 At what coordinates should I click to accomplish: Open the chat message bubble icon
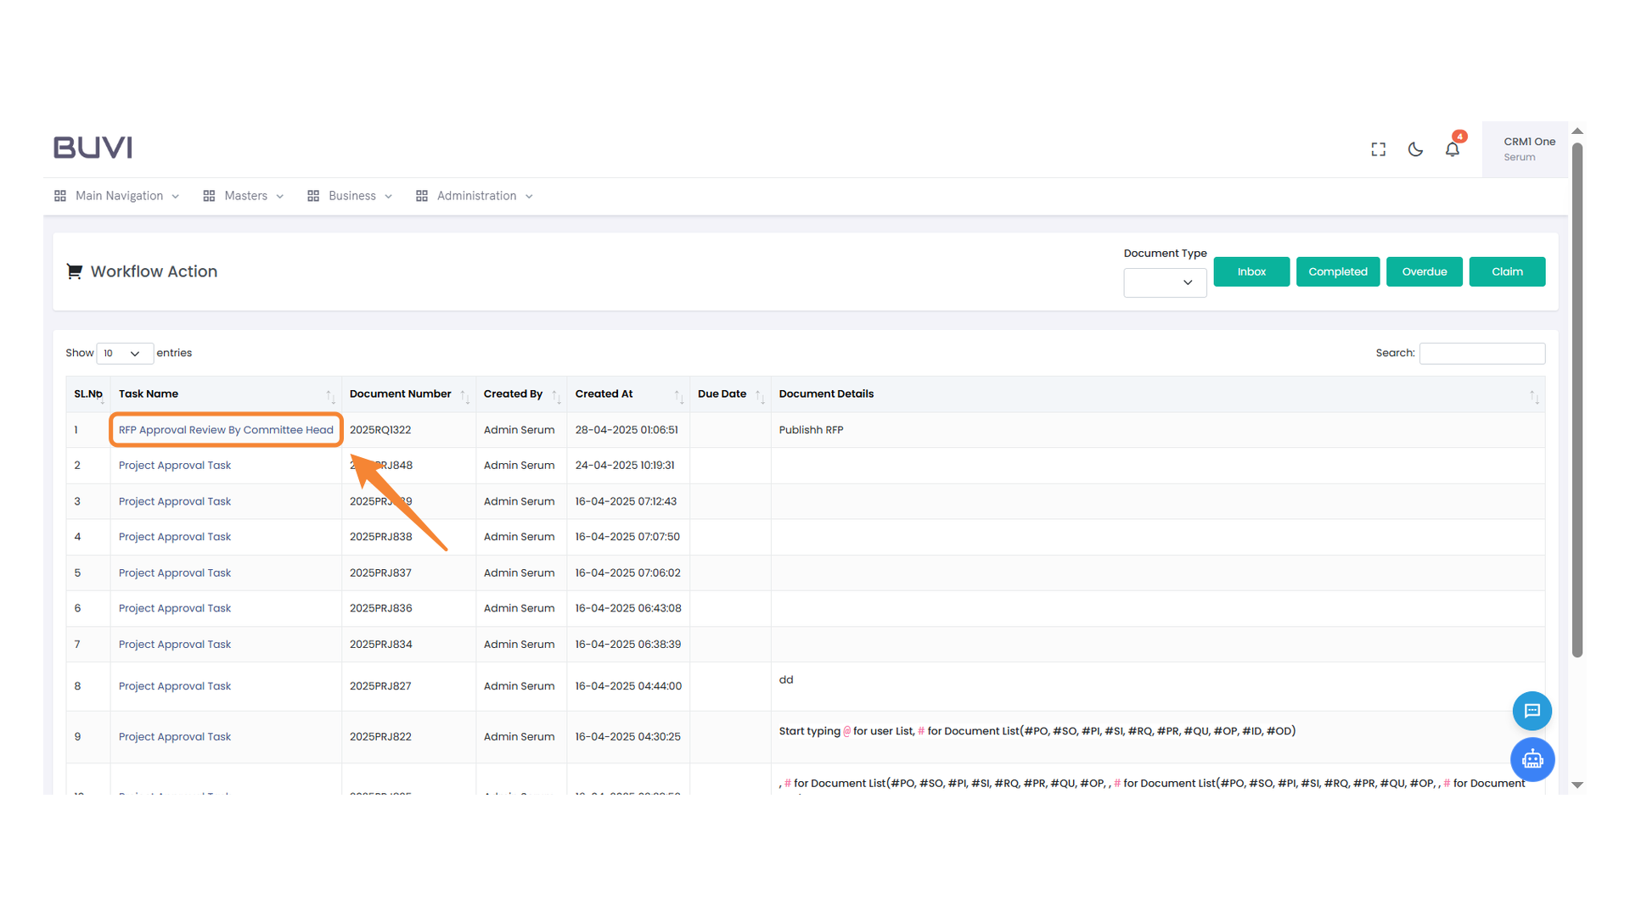1532,711
